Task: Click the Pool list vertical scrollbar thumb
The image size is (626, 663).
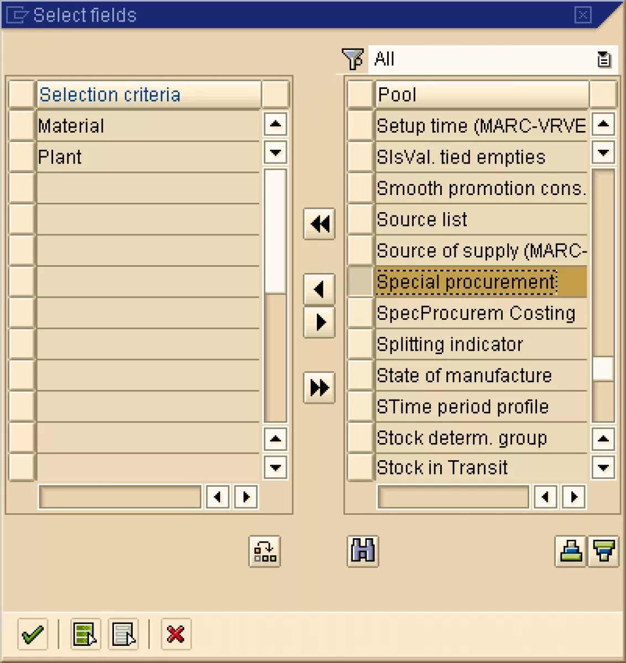Action: [603, 369]
